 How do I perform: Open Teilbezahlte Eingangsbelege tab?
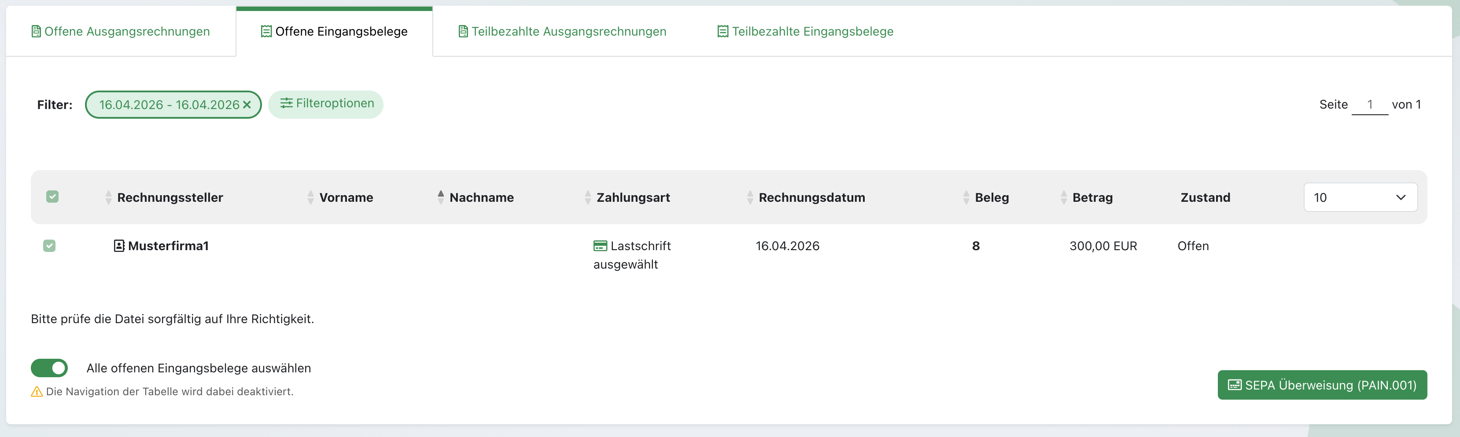(811, 32)
